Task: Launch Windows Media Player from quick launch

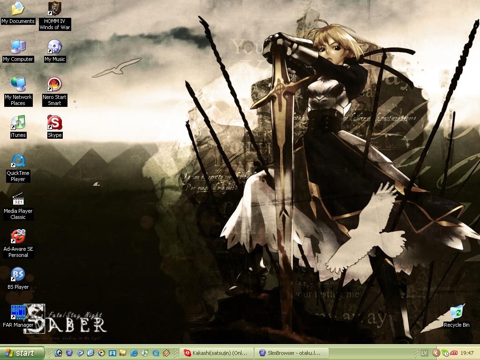Action: 101,352
